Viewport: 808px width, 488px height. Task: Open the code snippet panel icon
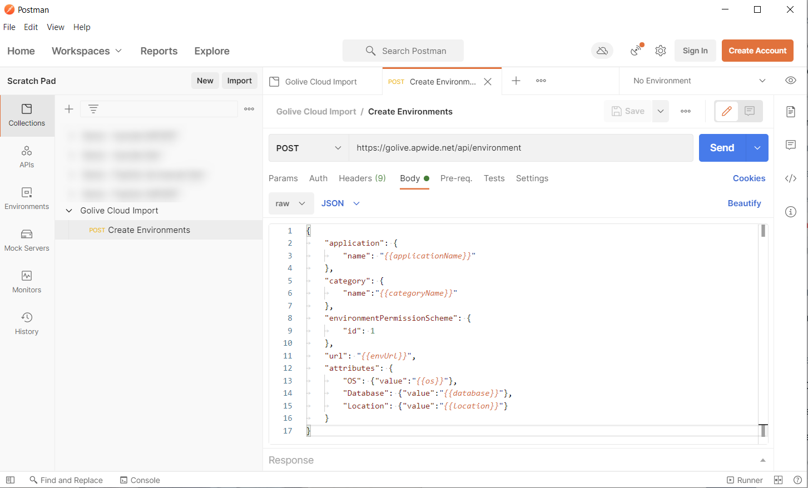pos(790,178)
